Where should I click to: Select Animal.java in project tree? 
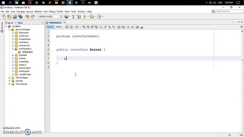coord(27,52)
